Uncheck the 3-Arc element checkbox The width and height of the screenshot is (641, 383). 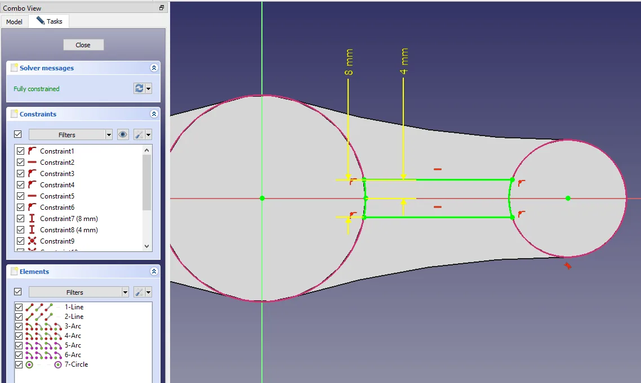click(19, 326)
